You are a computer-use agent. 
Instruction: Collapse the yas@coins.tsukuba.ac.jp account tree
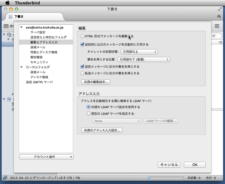pyautogui.click(x=22, y=27)
